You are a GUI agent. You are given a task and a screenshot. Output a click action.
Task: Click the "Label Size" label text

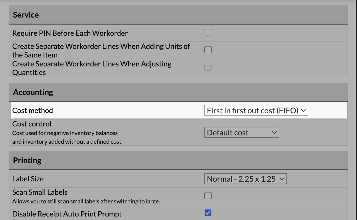[x=28, y=179]
